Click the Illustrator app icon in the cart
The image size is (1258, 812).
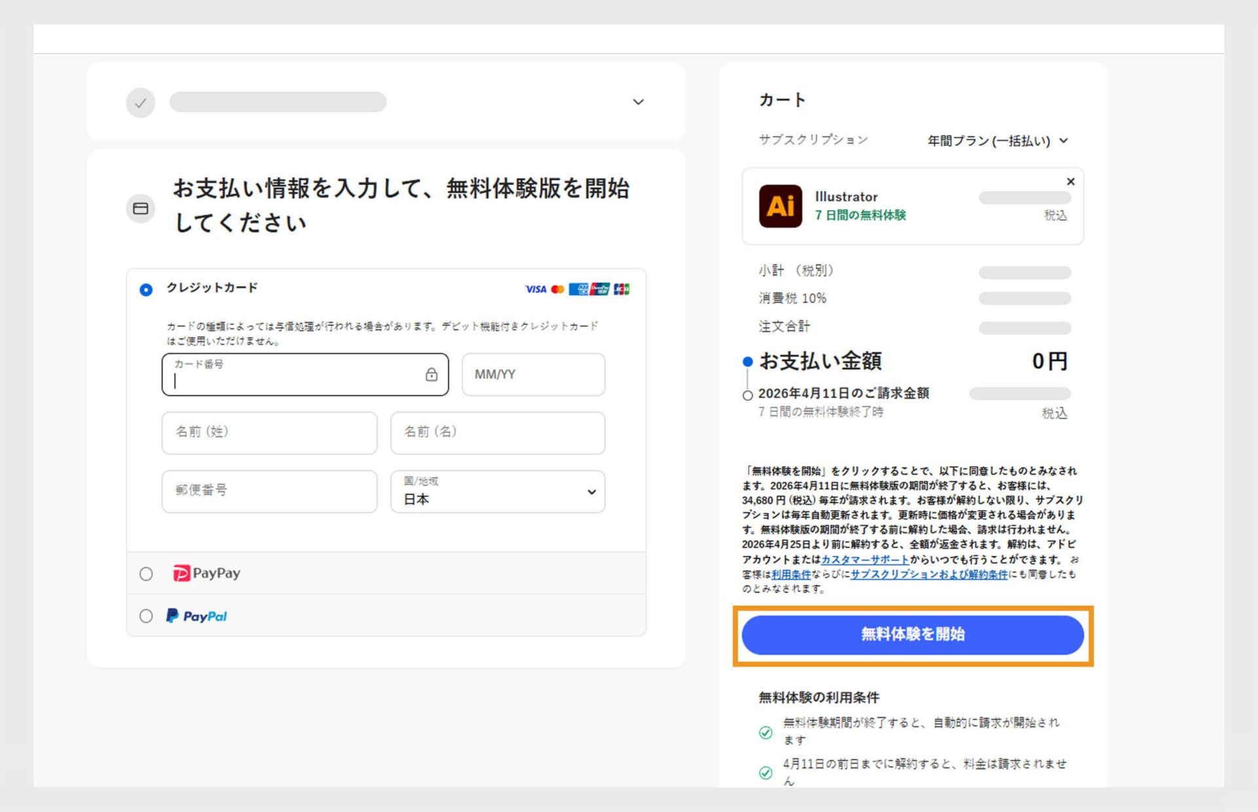coord(779,206)
